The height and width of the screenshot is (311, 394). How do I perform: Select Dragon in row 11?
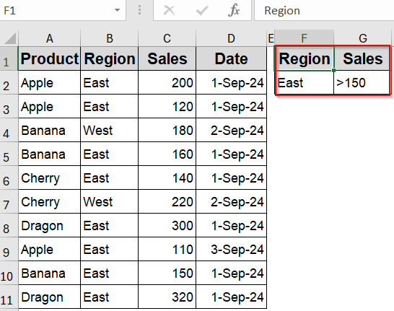click(x=50, y=297)
